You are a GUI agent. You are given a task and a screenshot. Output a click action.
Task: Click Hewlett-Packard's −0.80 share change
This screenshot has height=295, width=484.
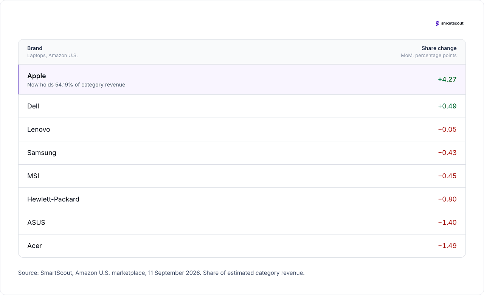tap(447, 199)
